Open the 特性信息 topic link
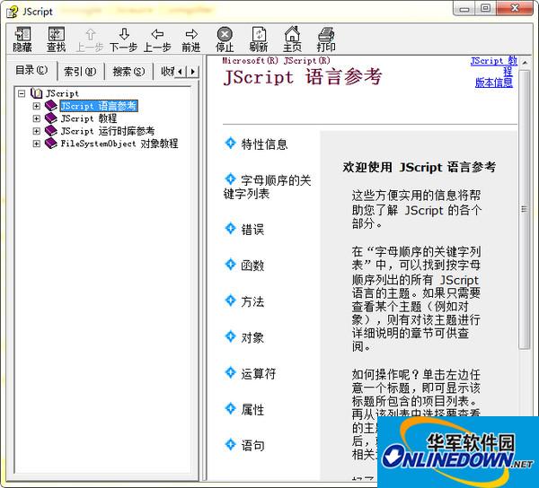 coord(264,144)
